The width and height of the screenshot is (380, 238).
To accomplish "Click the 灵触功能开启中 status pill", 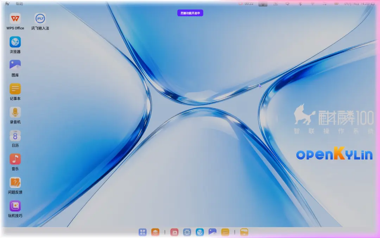I will [190, 13].
